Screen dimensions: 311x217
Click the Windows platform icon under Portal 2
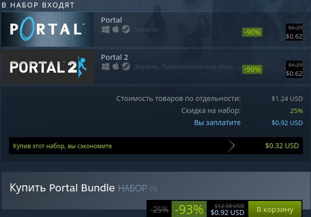105,67
